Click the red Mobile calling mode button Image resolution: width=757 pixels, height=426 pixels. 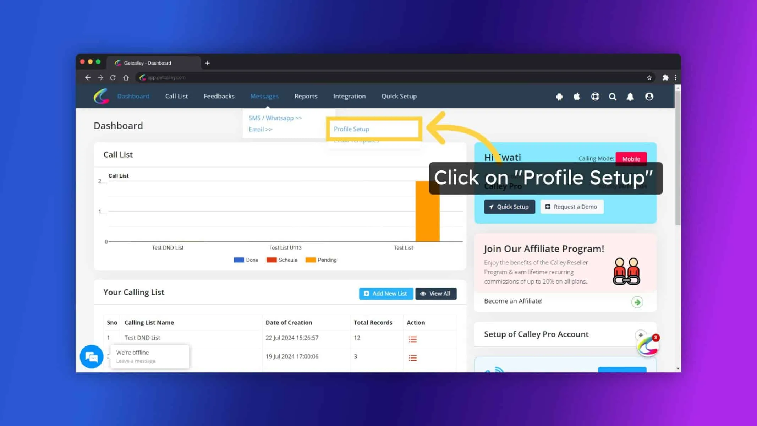[x=631, y=159]
